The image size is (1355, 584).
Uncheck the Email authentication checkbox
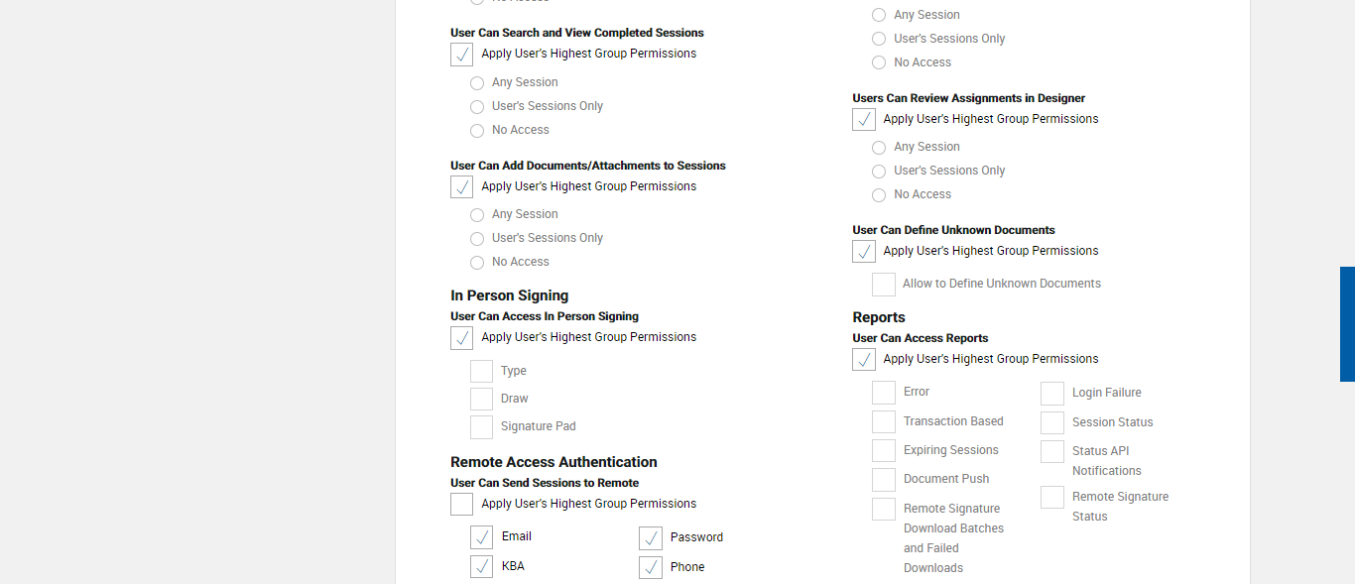pos(481,537)
